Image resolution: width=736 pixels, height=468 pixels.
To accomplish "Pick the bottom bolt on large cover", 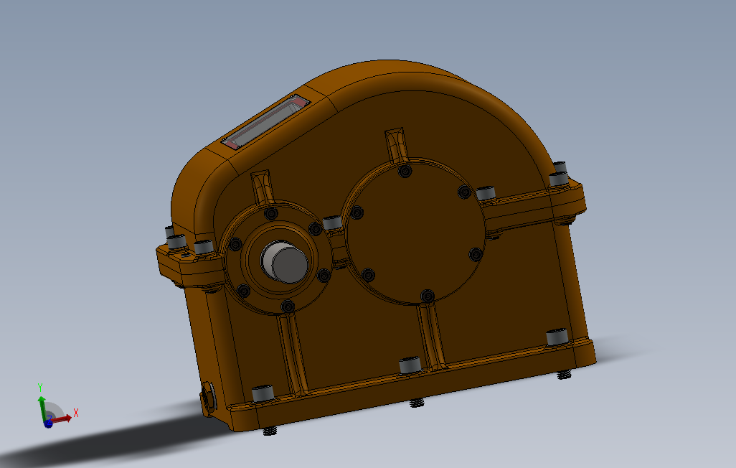I will pyautogui.click(x=428, y=296).
